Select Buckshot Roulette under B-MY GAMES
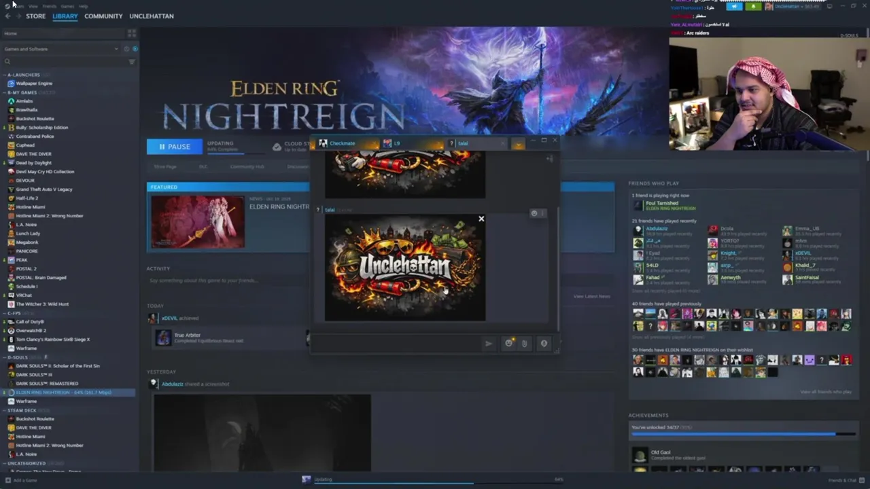 pos(35,119)
